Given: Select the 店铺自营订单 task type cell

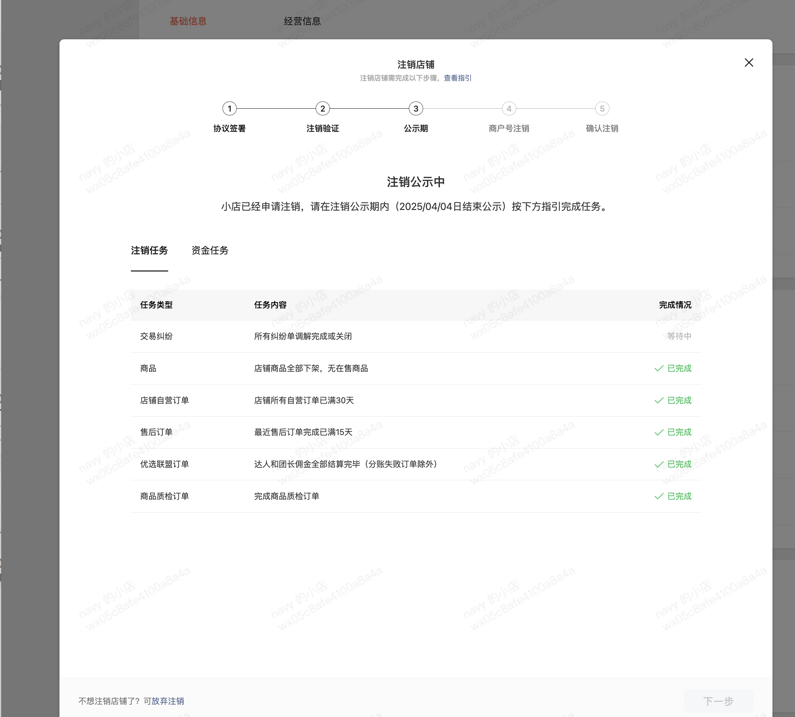Looking at the screenshot, I should tap(164, 400).
